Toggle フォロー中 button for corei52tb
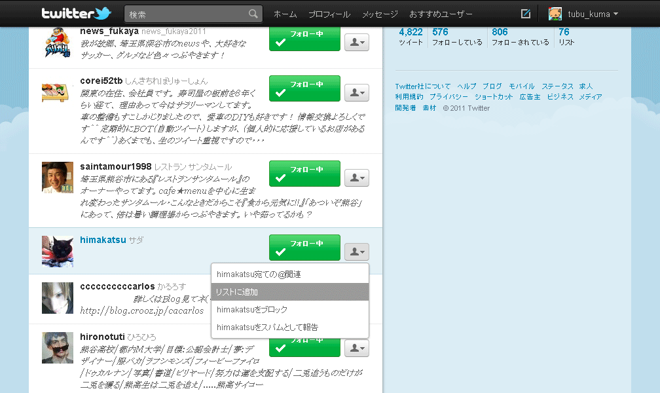The image size is (660, 393). pos(304,88)
